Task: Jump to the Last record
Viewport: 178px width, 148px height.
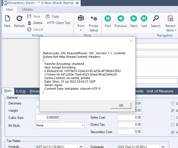Action: (x=144, y=19)
